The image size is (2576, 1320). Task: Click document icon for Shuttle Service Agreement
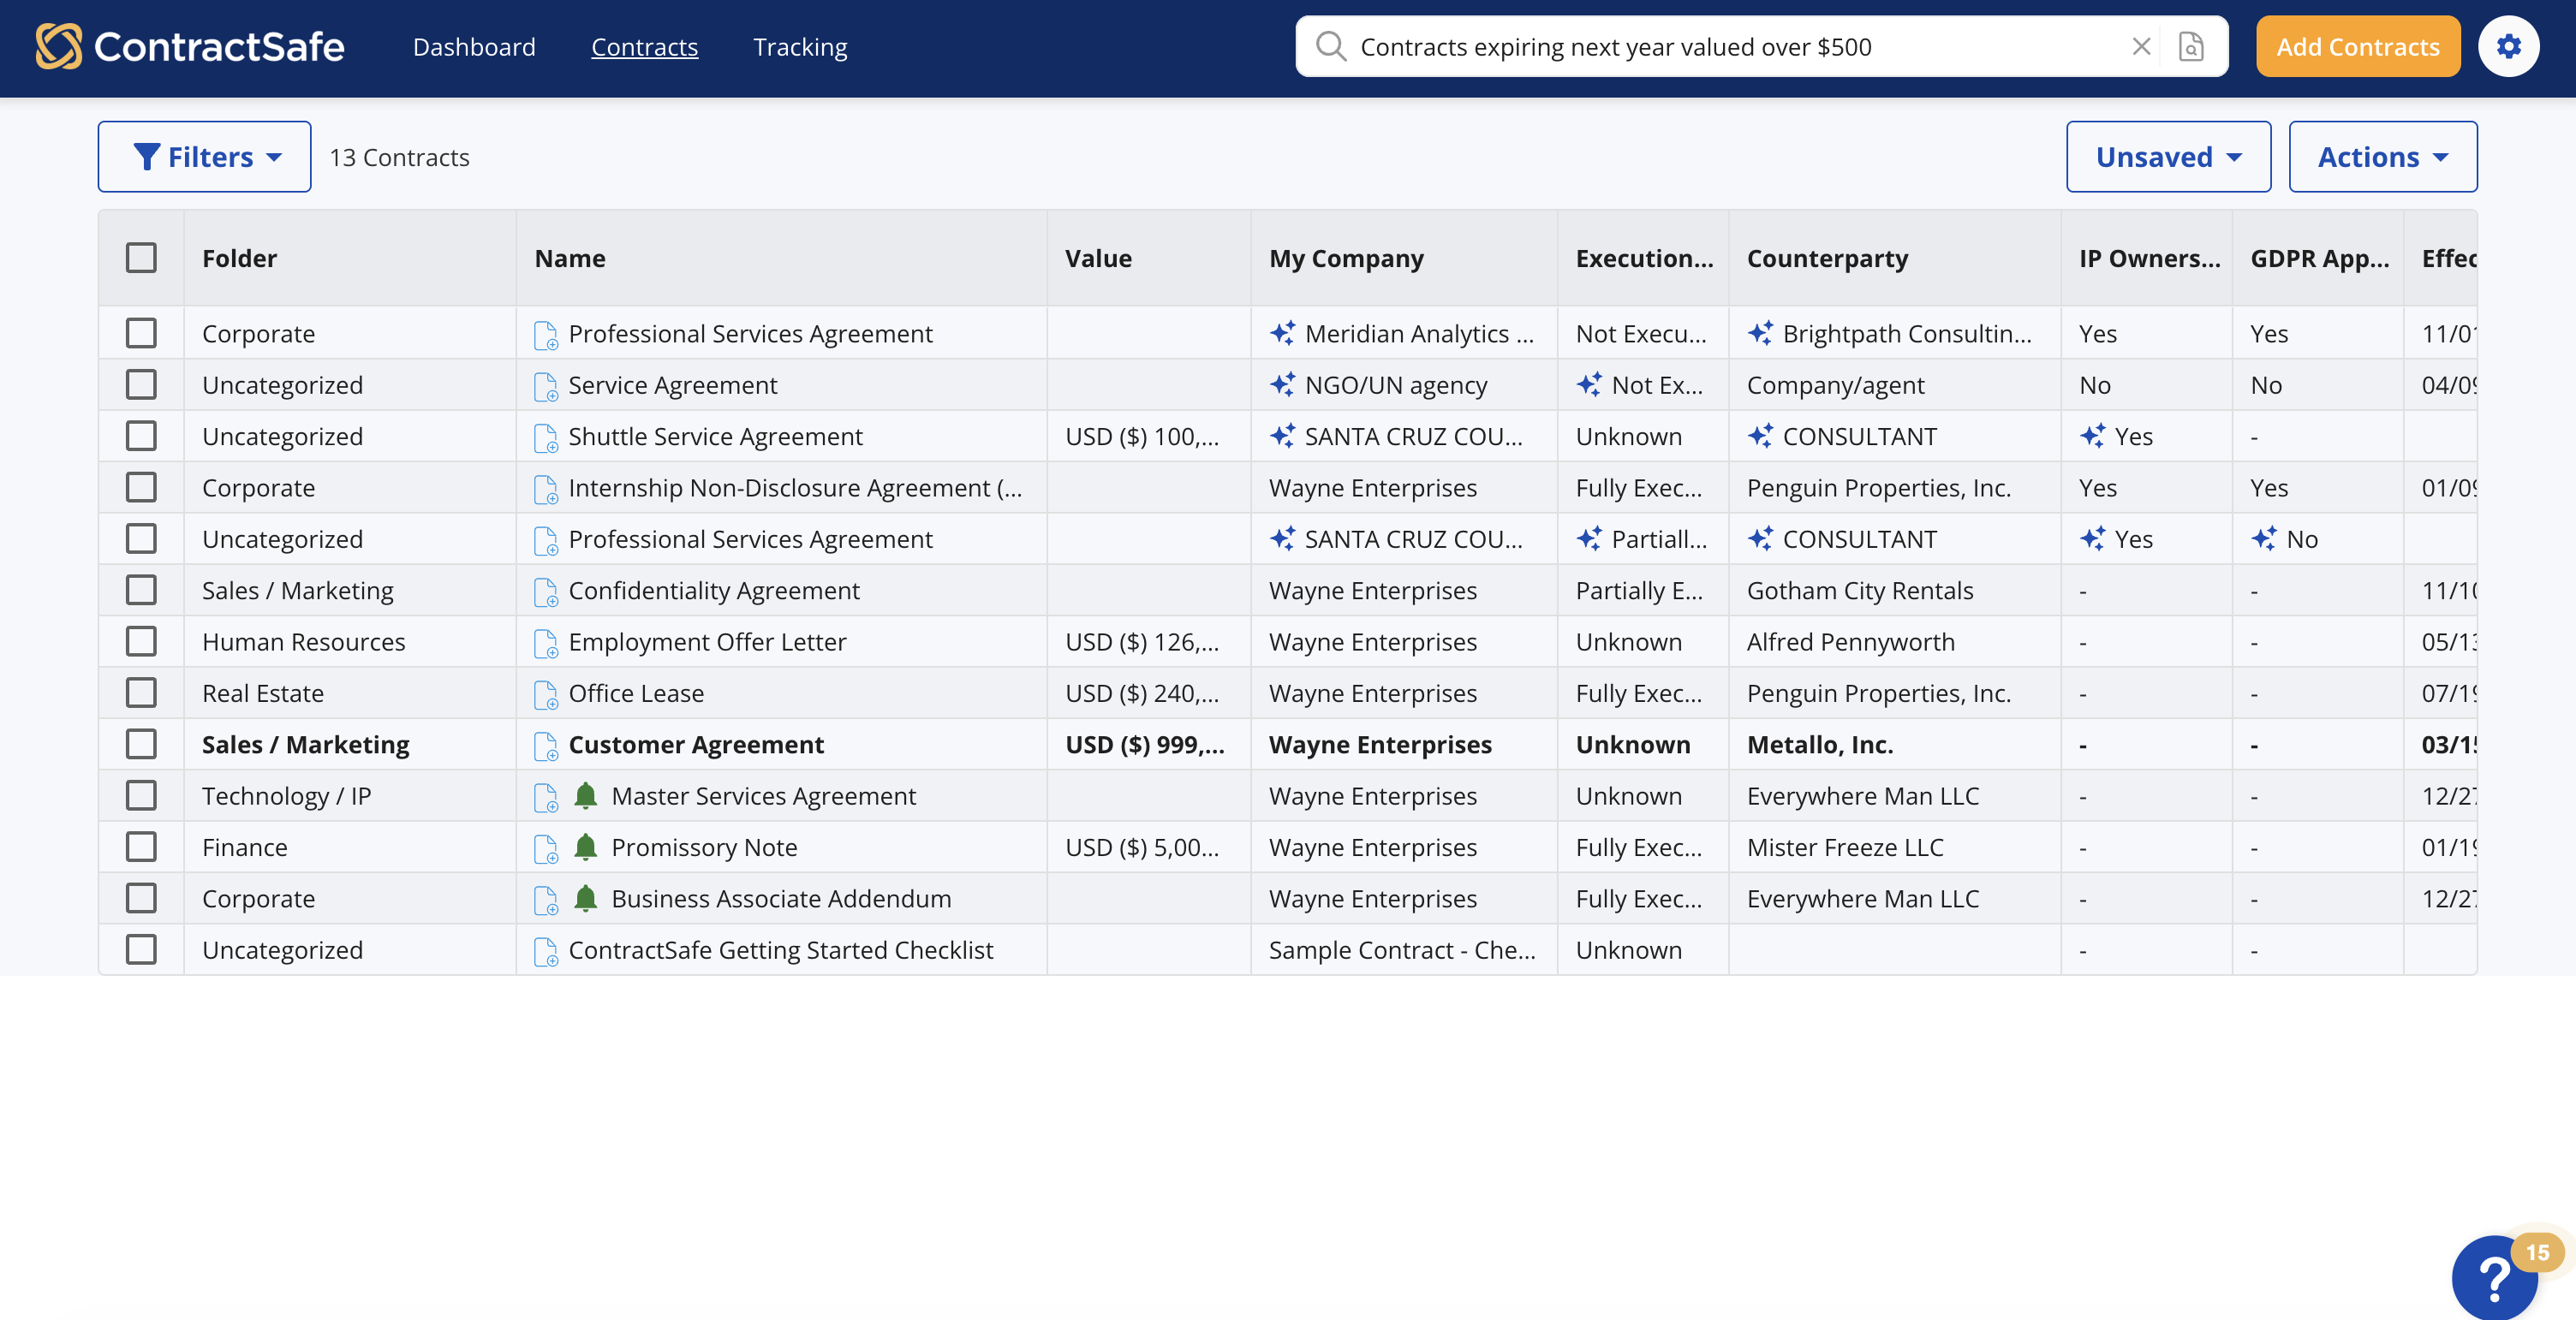pyautogui.click(x=545, y=437)
